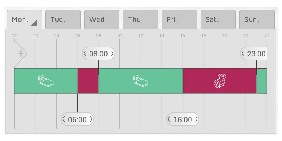Viewport: 282px width, 141px height.
Task: Click the plus icon to add time slot
Action: pos(21,54)
